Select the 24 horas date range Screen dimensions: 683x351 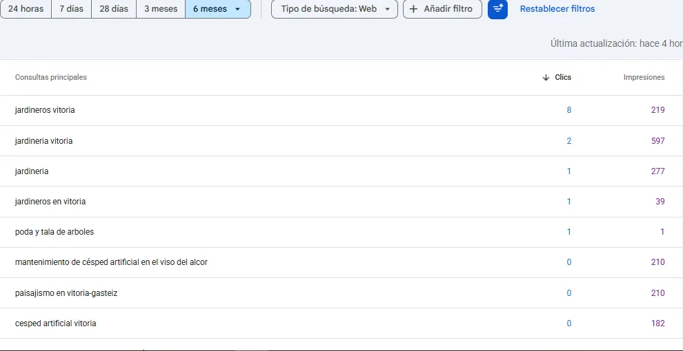tap(26, 9)
